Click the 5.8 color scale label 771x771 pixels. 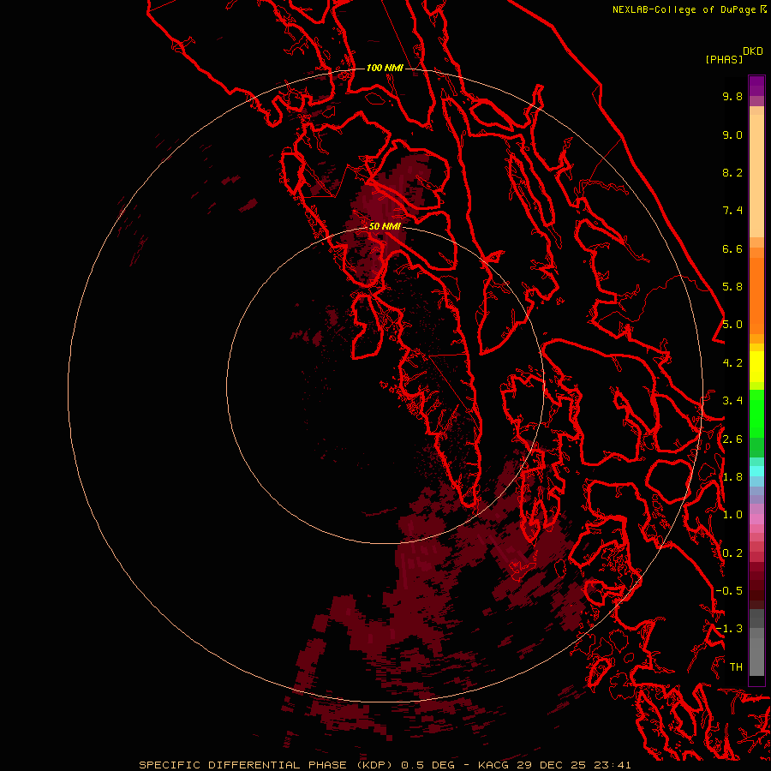732,287
